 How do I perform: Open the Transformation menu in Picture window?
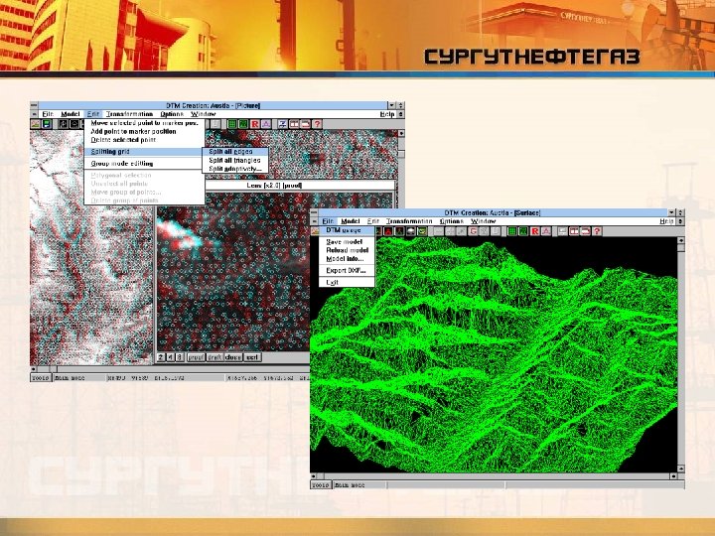point(129,114)
